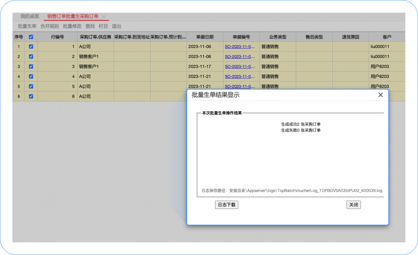Uncheck the checkbox in row 6
Screen dimensions: 418x255
coord(31,96)
